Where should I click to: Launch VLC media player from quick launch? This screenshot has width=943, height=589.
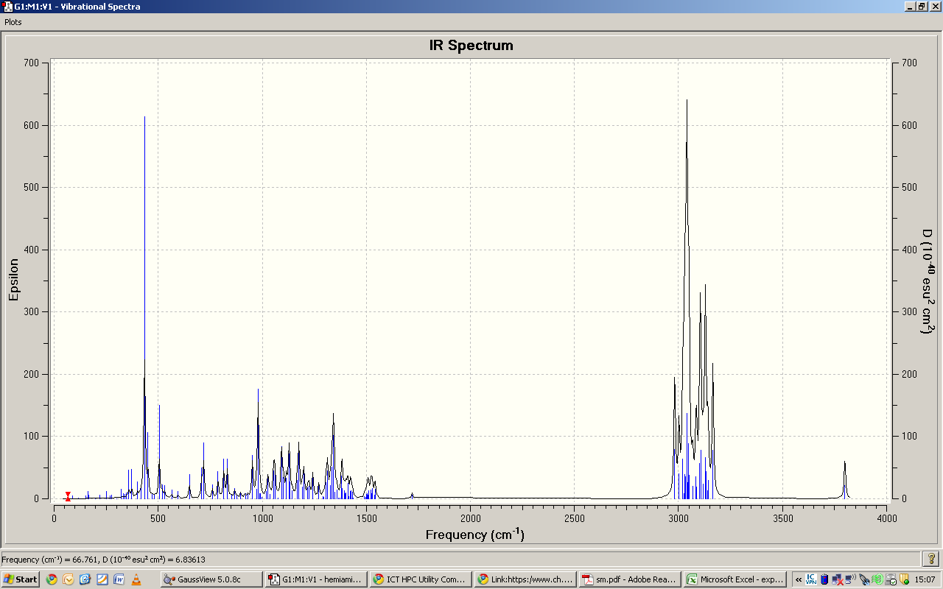[136, 579]
